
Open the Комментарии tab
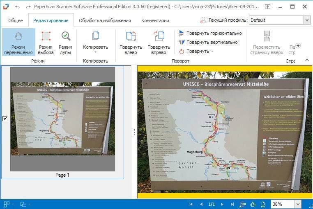pyautogui.click(x=155, y=20)
